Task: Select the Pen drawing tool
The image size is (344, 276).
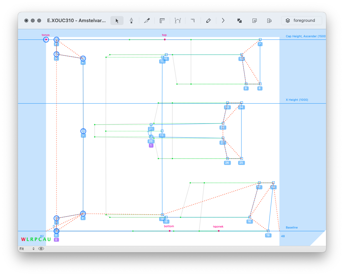Action: [x=131, y=21]
